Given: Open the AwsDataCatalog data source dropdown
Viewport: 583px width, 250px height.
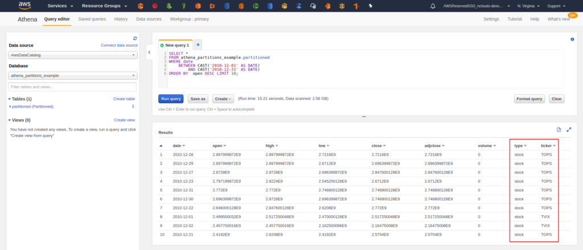Looking at the screenshot, I should pyautogui.click(x=73, y=55).
